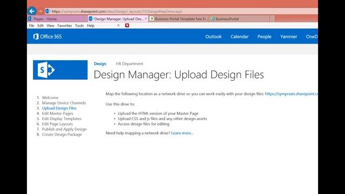
Task: Click the sympraxis.sharepoint network drive URL link
Action: 291,94
